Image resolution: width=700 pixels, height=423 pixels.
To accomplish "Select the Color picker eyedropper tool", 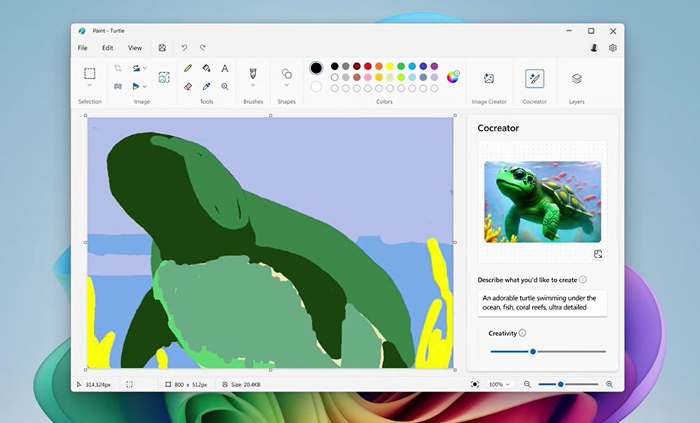I will coord(206,86).
